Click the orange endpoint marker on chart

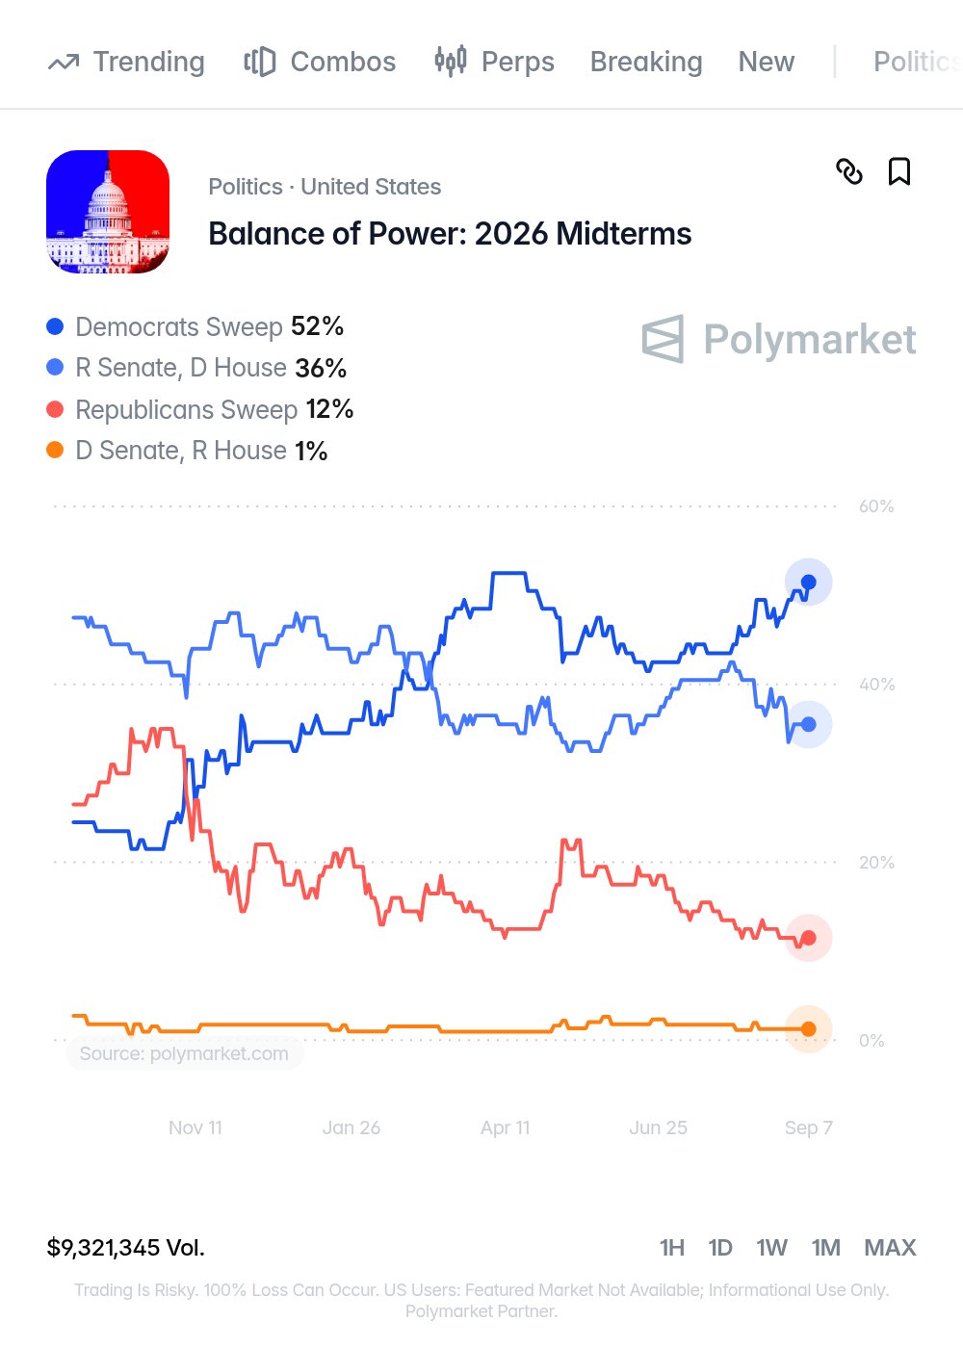tap(809, 1029)
